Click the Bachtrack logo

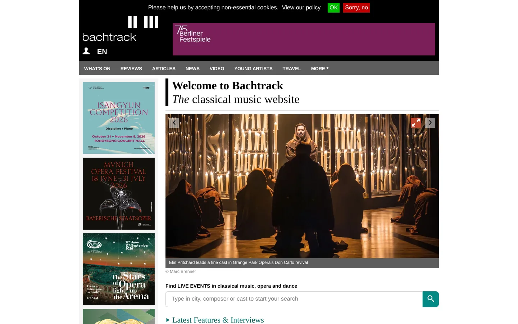click(120, 29)
